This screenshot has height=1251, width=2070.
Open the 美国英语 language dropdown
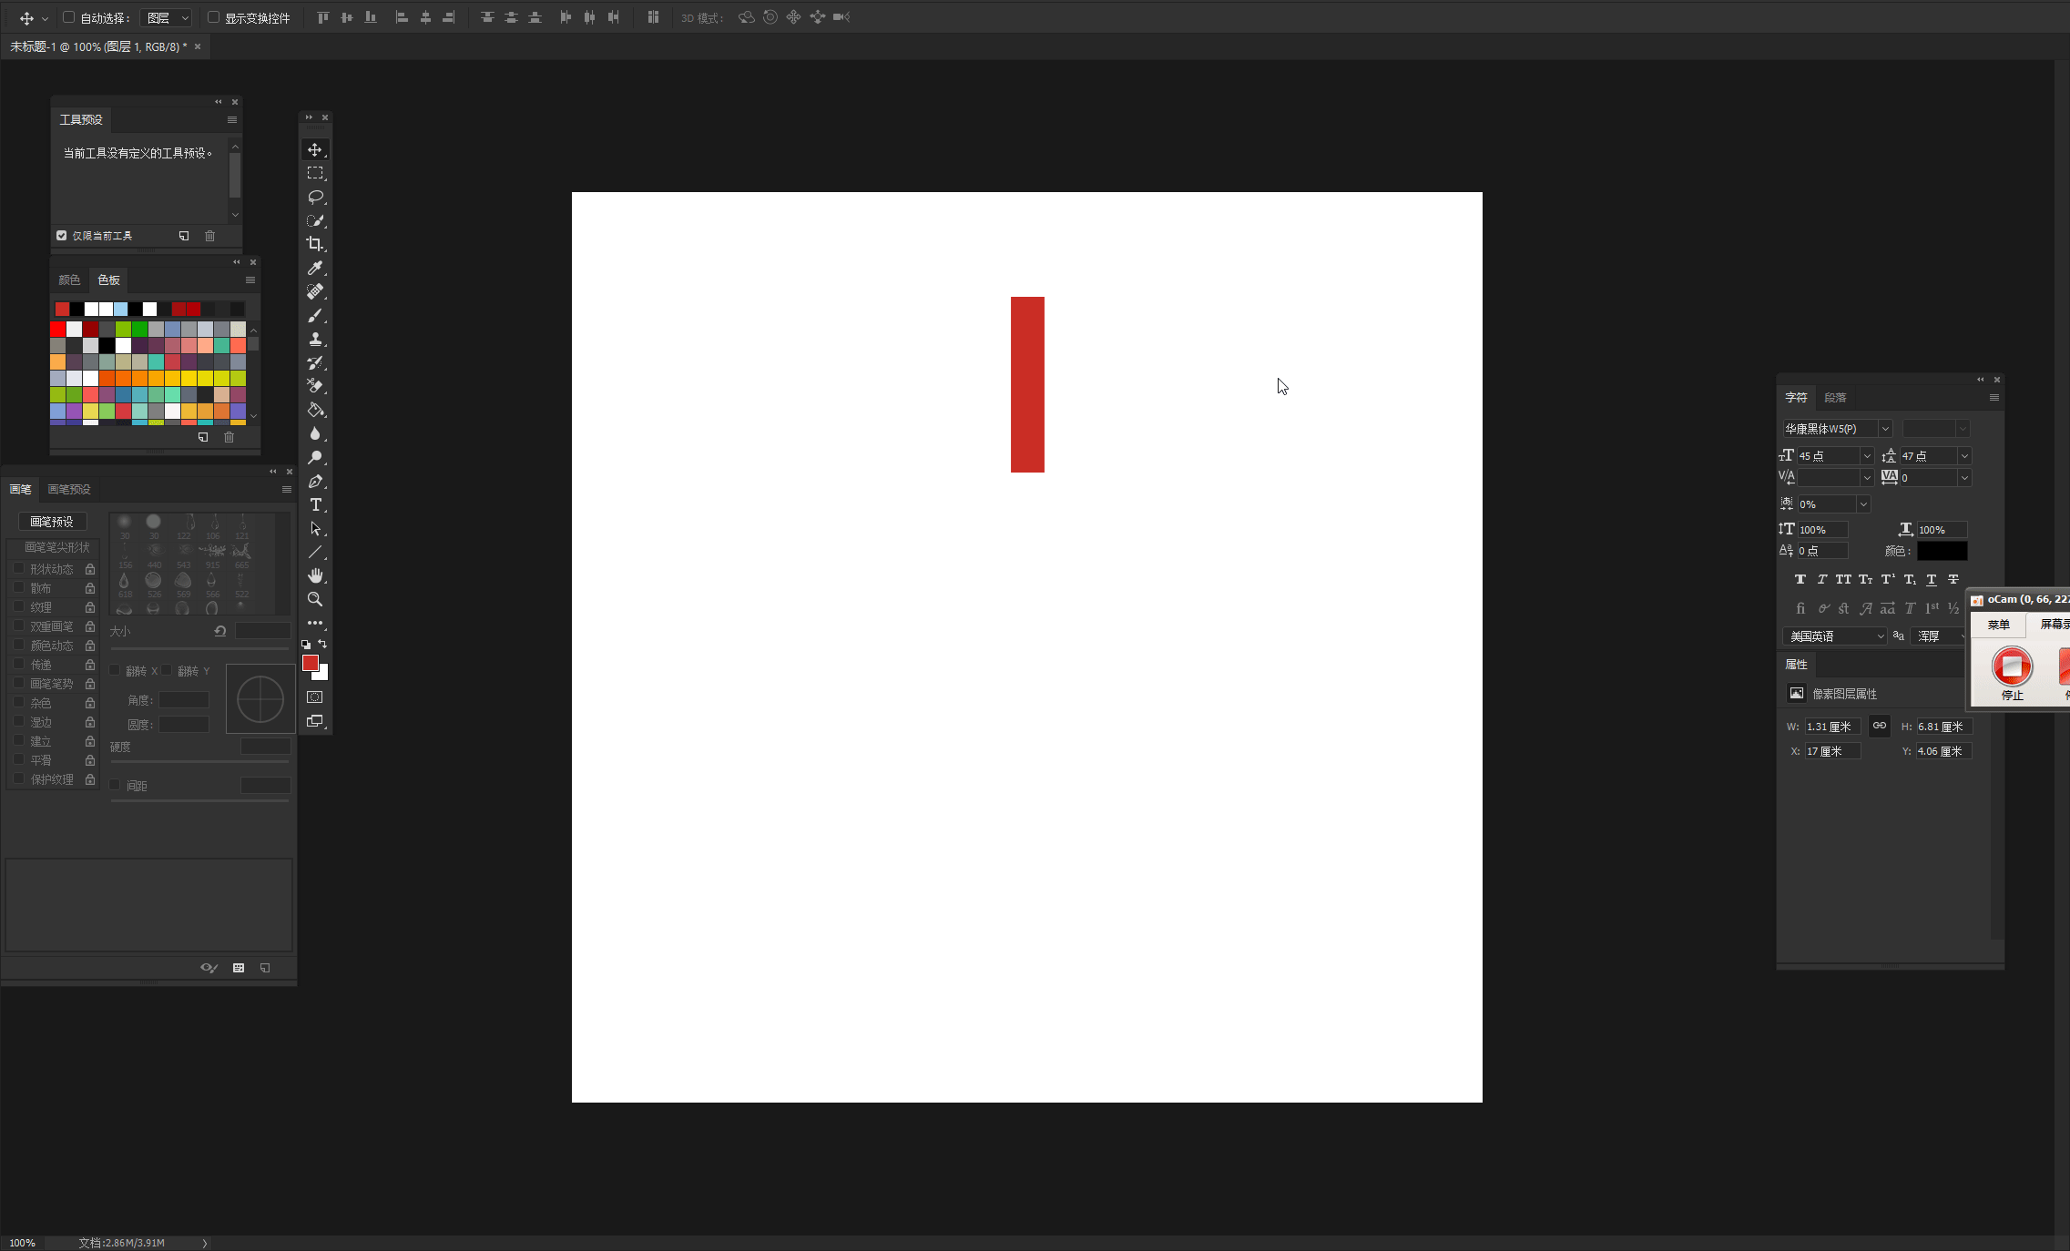tap(1834, 636)
